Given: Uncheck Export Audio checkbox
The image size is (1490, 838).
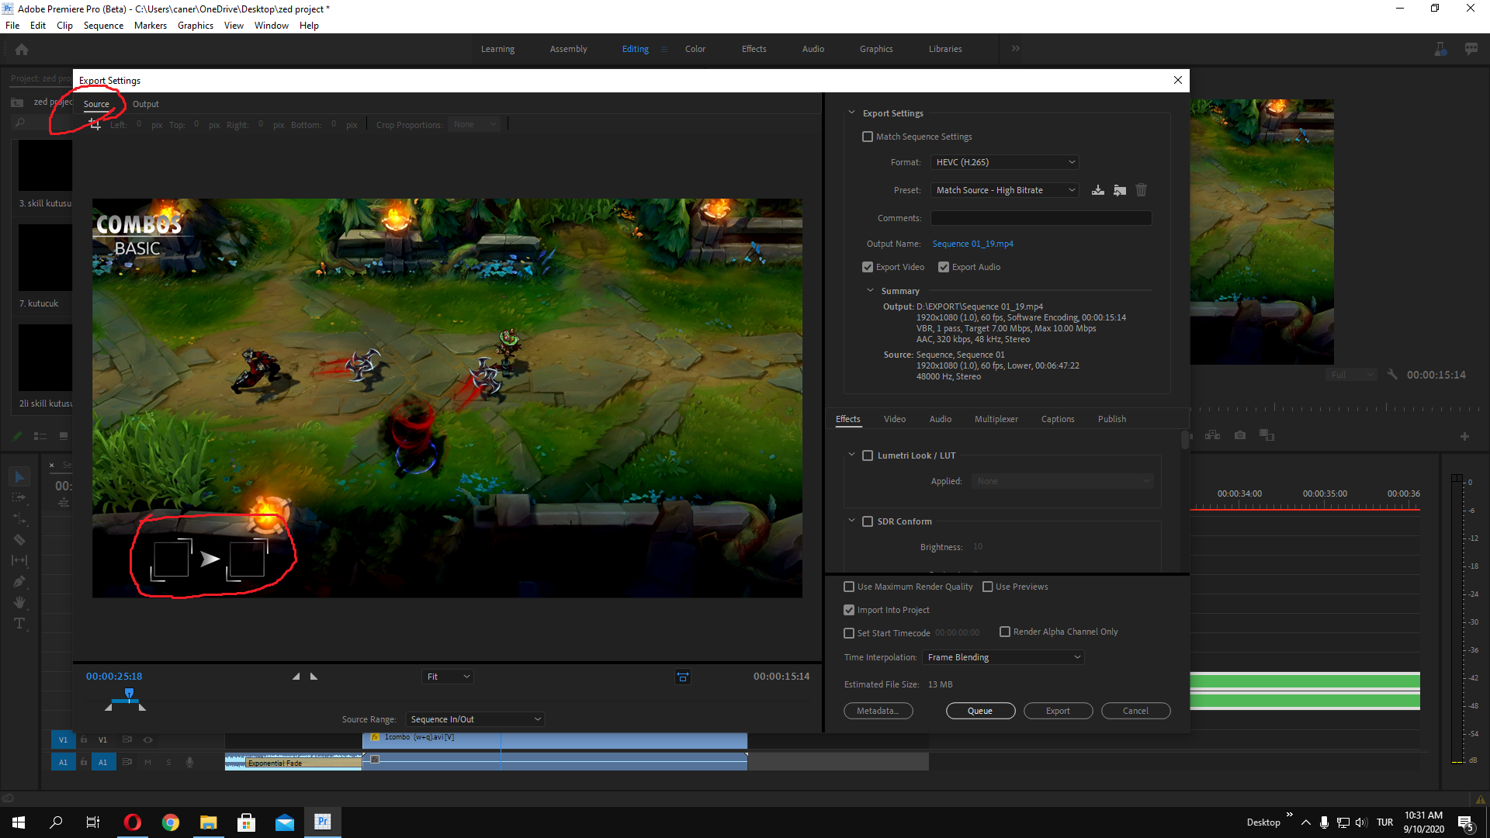Looking at the screenshot, I should click(944, 267).
